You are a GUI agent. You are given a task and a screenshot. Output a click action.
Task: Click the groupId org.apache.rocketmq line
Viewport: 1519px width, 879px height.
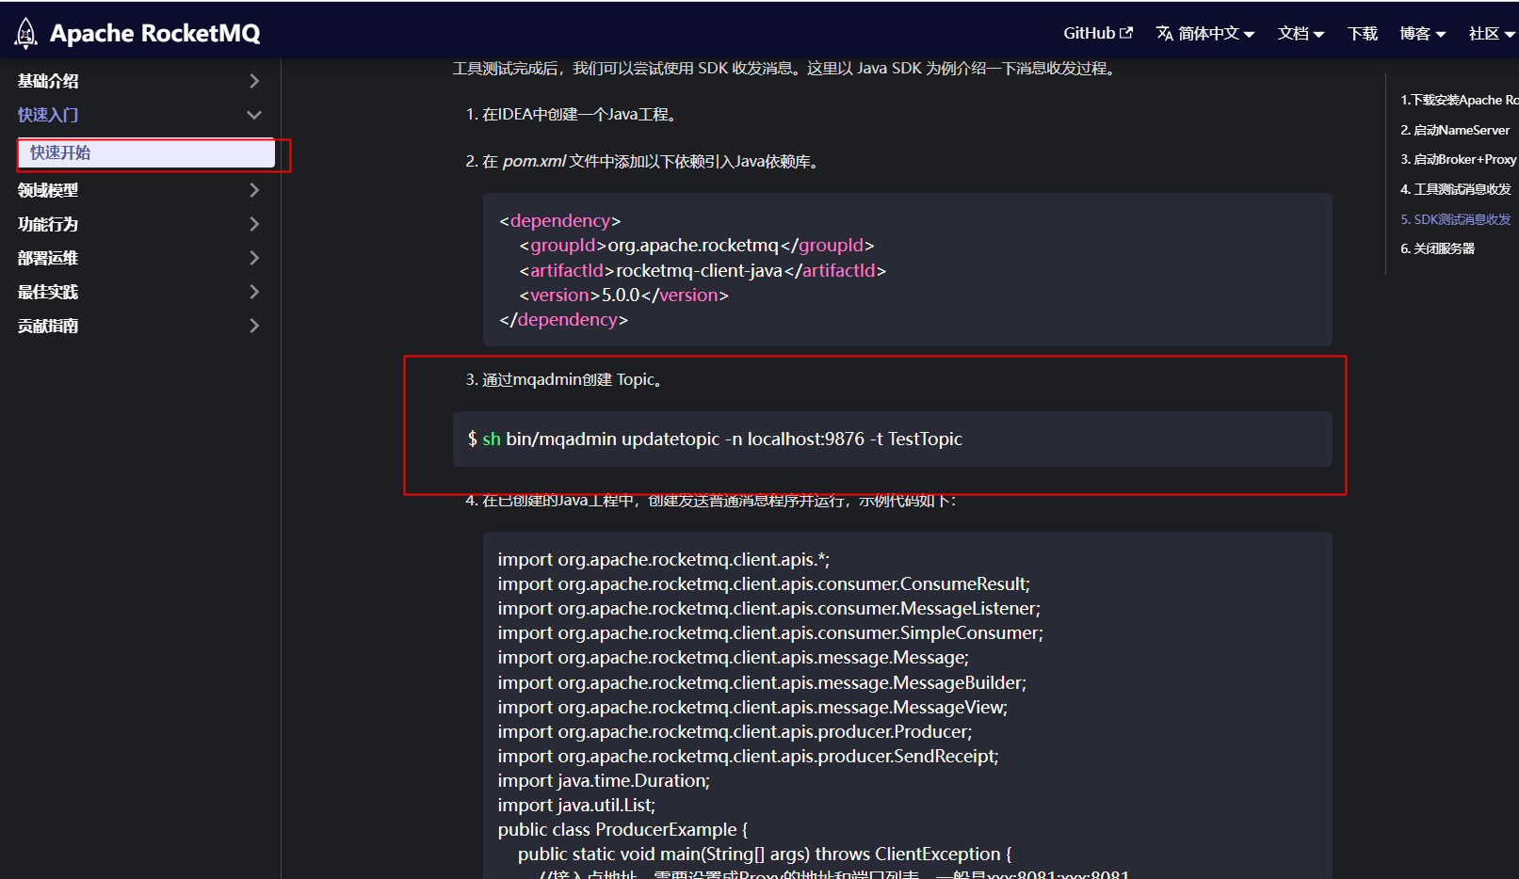coord(697,245)
